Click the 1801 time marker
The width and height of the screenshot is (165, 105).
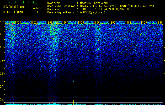point(18,23)
